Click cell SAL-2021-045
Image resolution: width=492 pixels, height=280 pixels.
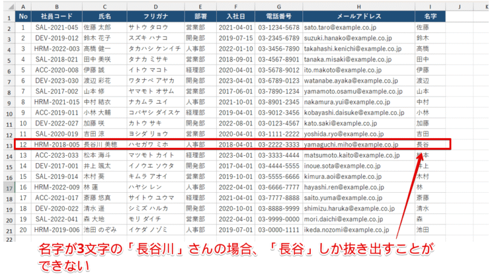point(56,27)
